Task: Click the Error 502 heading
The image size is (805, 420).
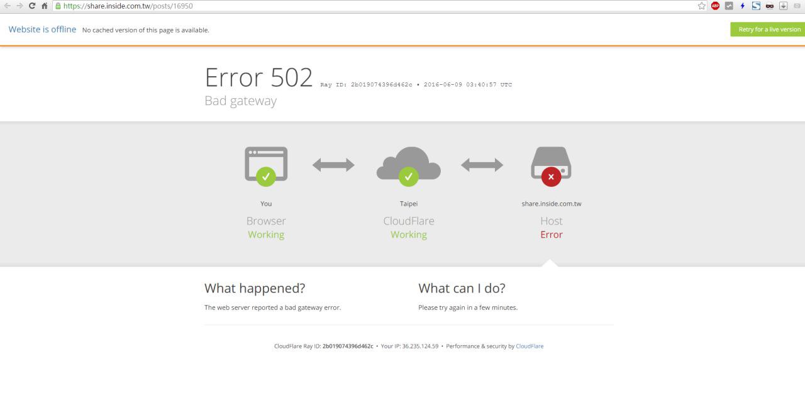Action: [258, 77]
